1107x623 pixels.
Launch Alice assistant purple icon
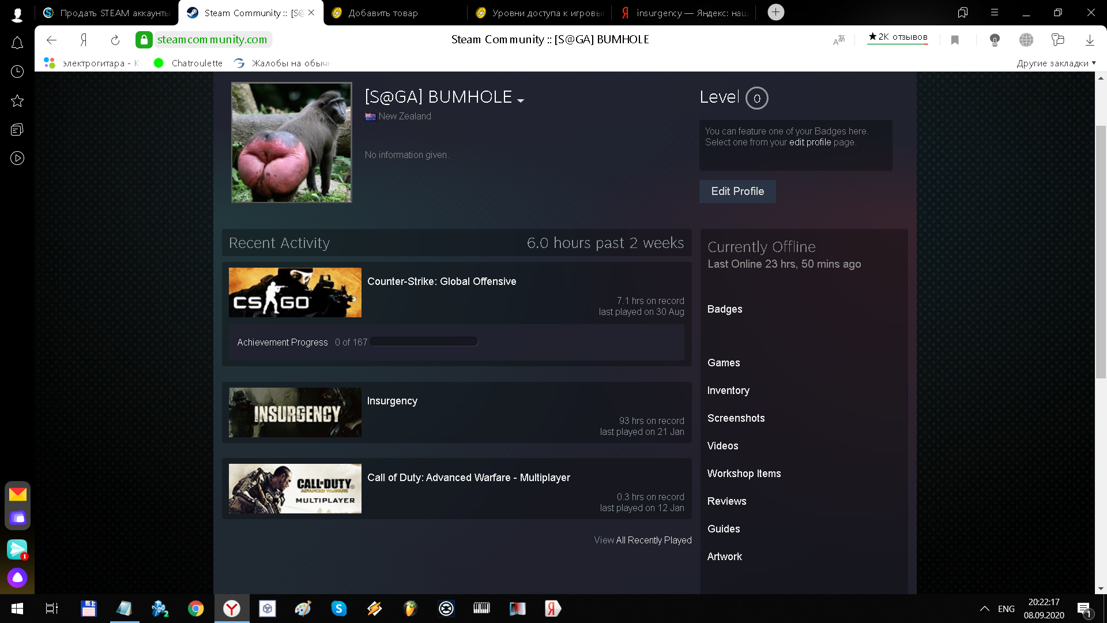click(17, 577)
